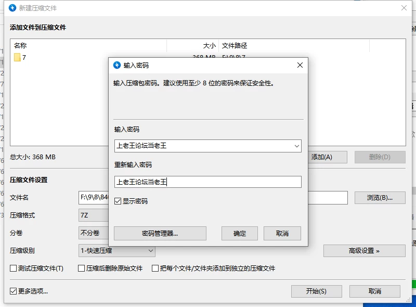Click the Bandizip logo in the password dialog title

click(117, 65)
